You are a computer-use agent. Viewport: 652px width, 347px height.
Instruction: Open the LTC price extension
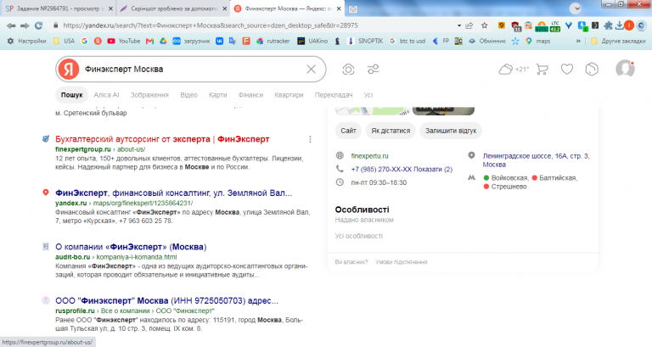pos(555,26)
